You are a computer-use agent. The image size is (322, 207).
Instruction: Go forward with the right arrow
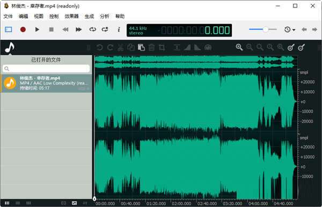(x=314, y=29)
